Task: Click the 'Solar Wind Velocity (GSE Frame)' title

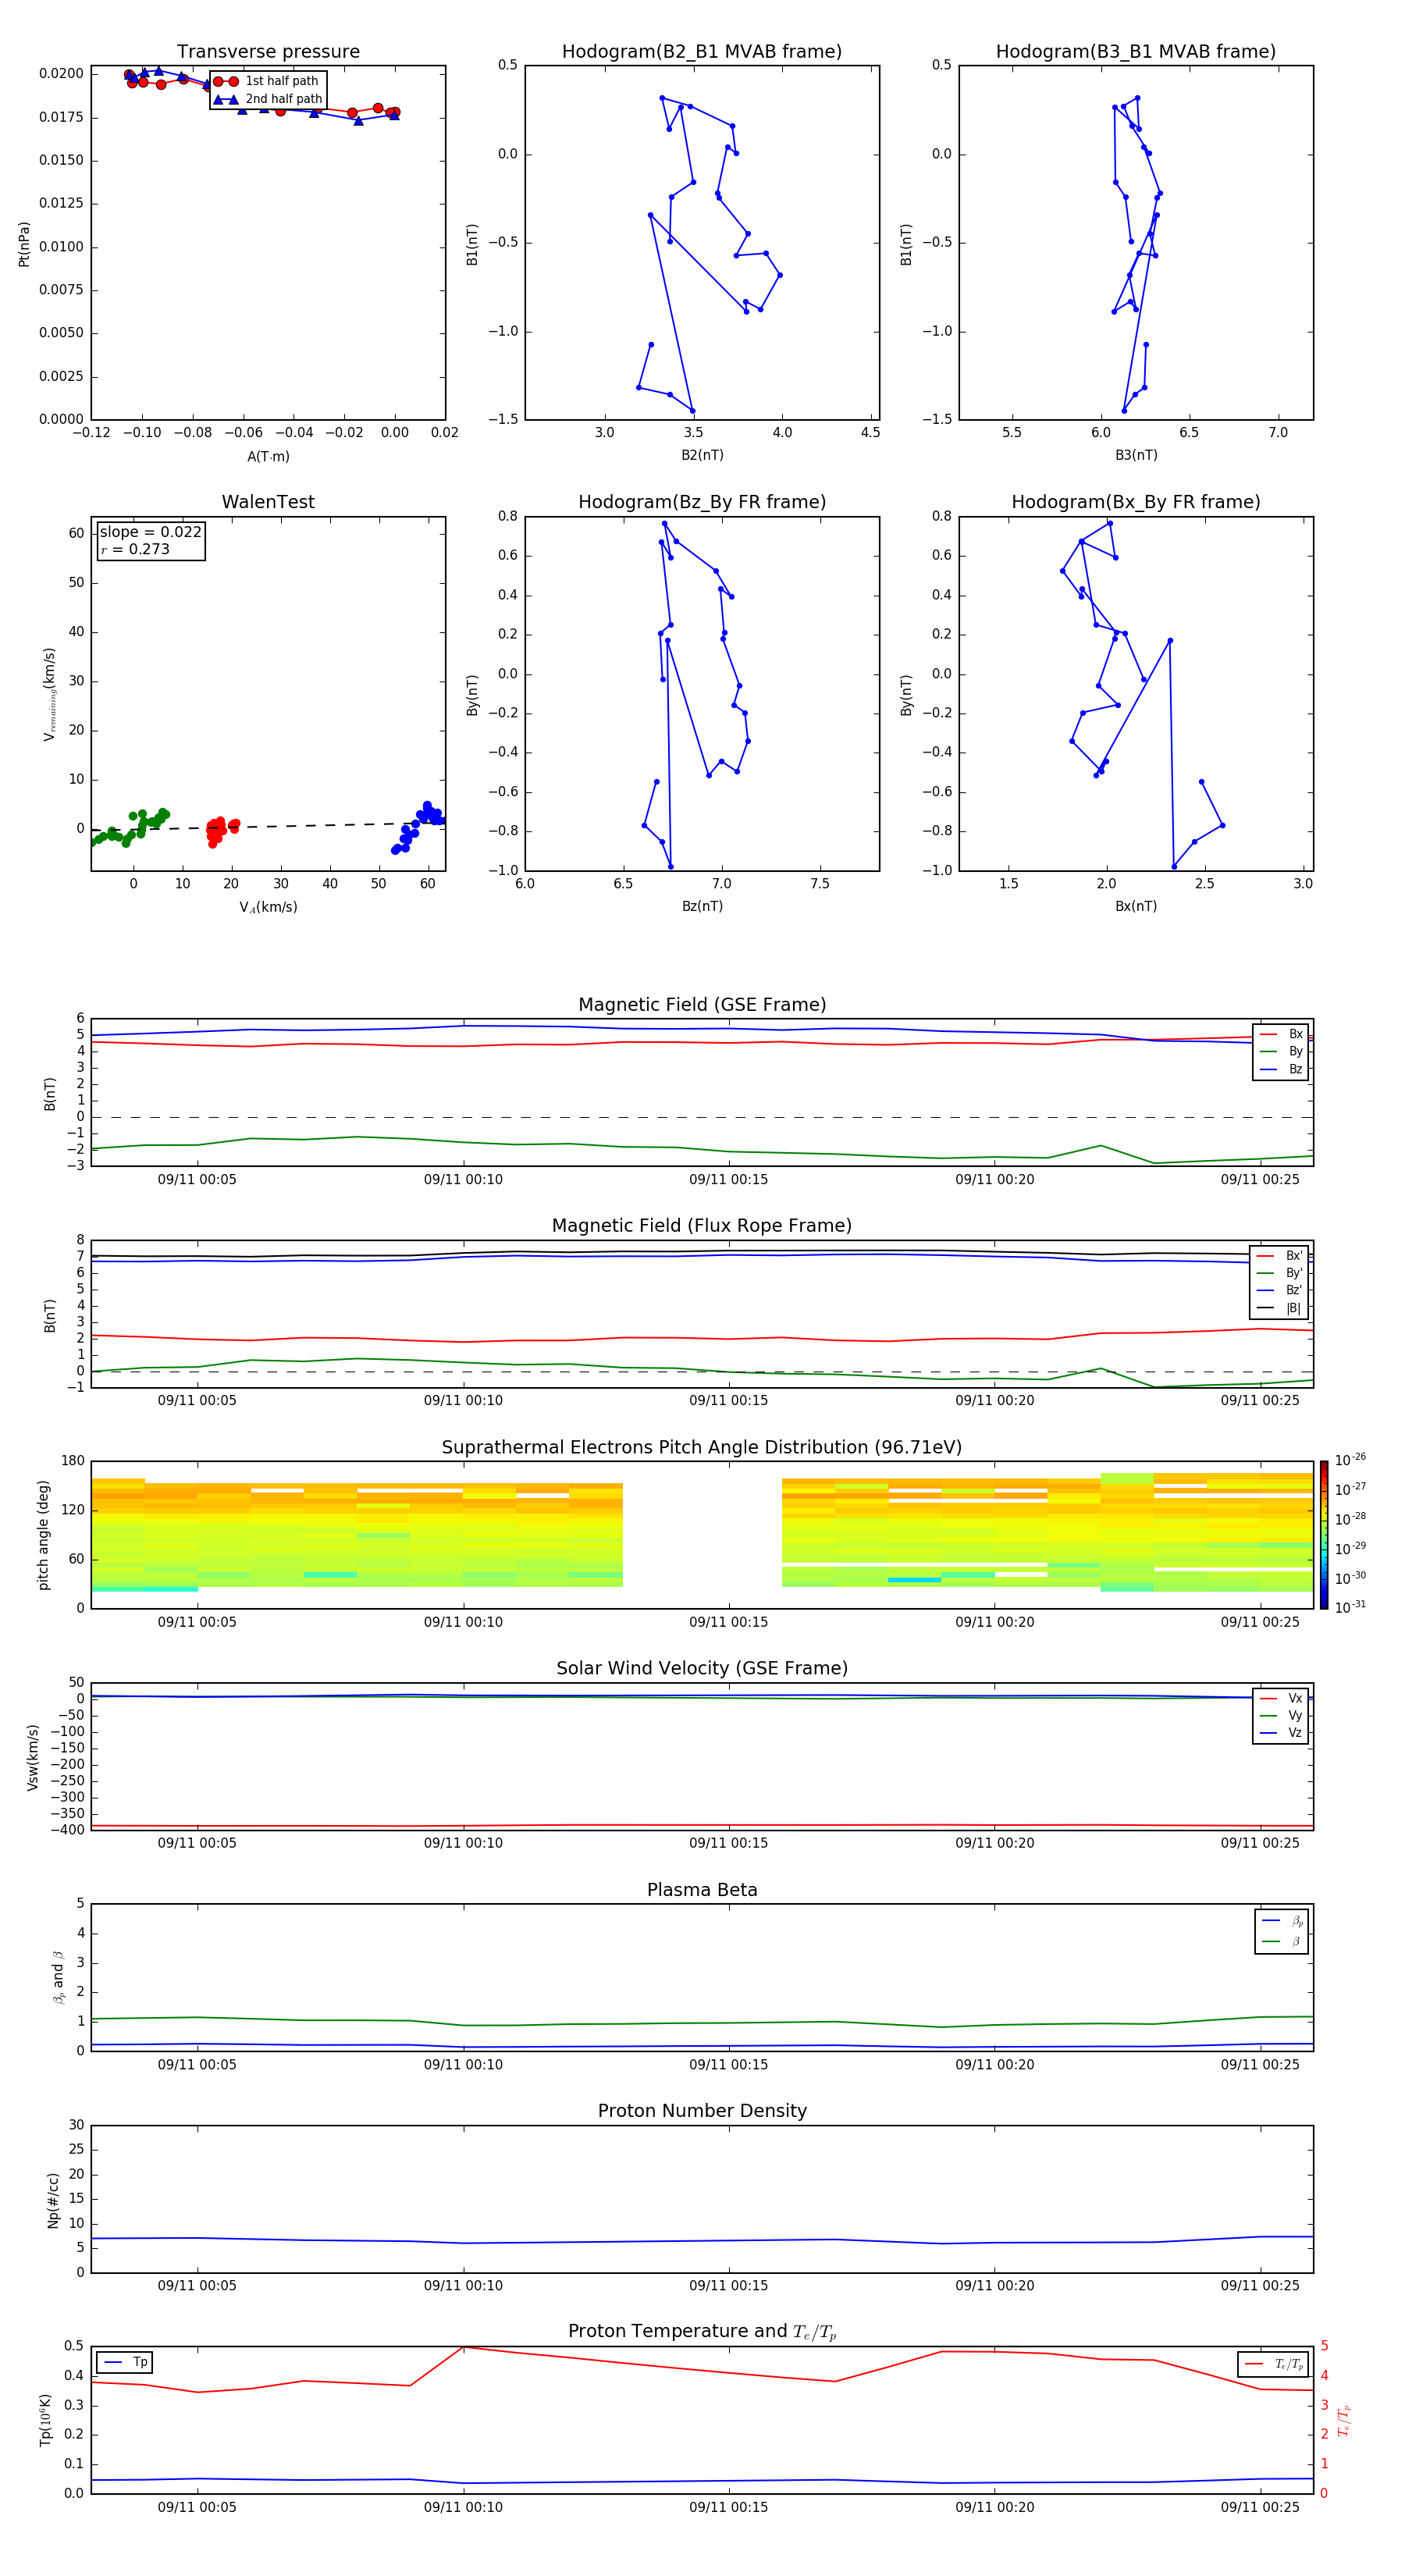Action: coord(702,1668)
